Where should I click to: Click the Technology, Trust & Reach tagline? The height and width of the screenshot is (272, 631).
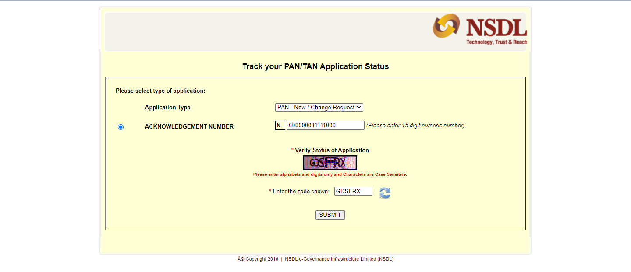(496, 42)
